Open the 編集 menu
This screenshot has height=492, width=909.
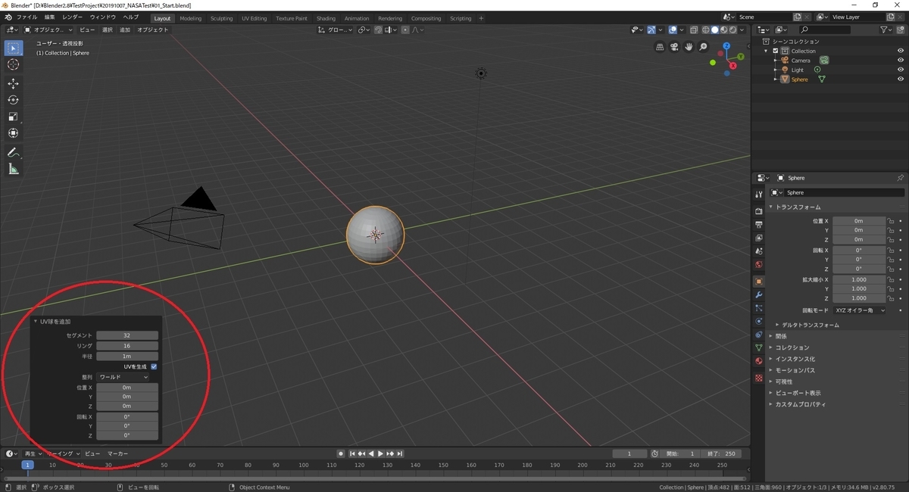[49, 17]
